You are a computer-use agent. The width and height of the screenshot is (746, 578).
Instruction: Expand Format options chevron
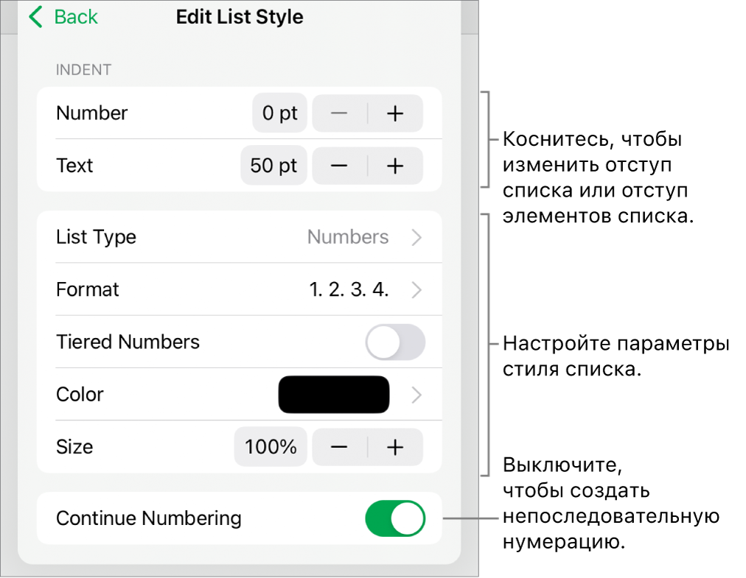(x=416, y=290)
